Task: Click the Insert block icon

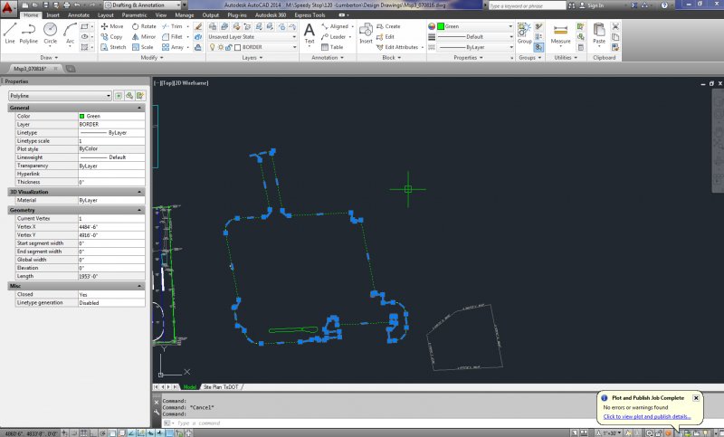Action: (x=366, y=33)
